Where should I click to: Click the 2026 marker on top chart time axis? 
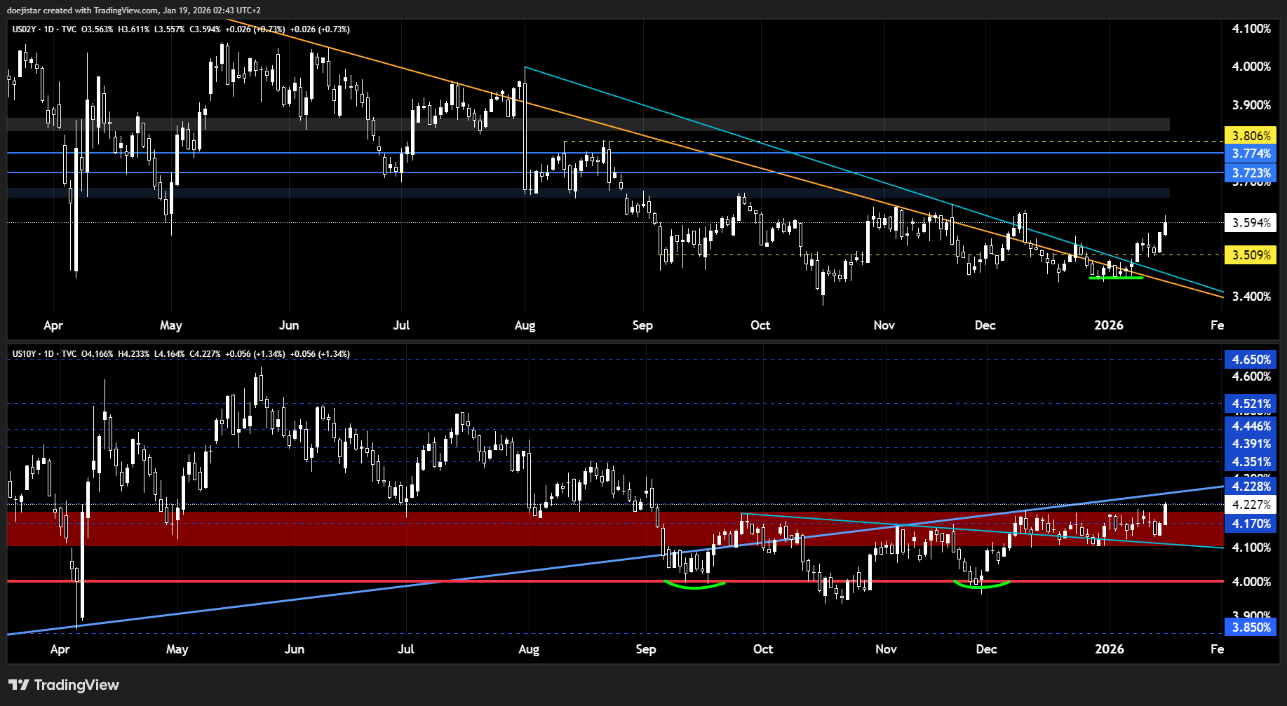(1109, 325)
